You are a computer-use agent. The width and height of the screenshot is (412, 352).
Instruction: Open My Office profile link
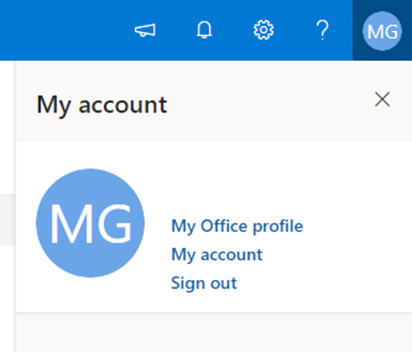[237, 226]
